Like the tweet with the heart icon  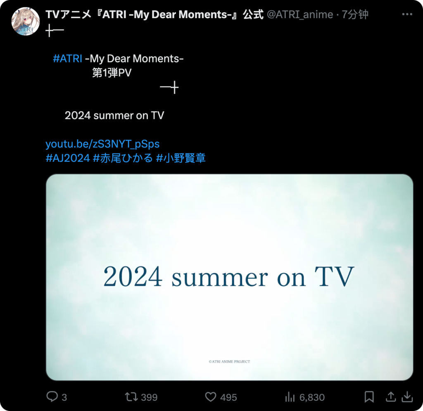[210, 397]
